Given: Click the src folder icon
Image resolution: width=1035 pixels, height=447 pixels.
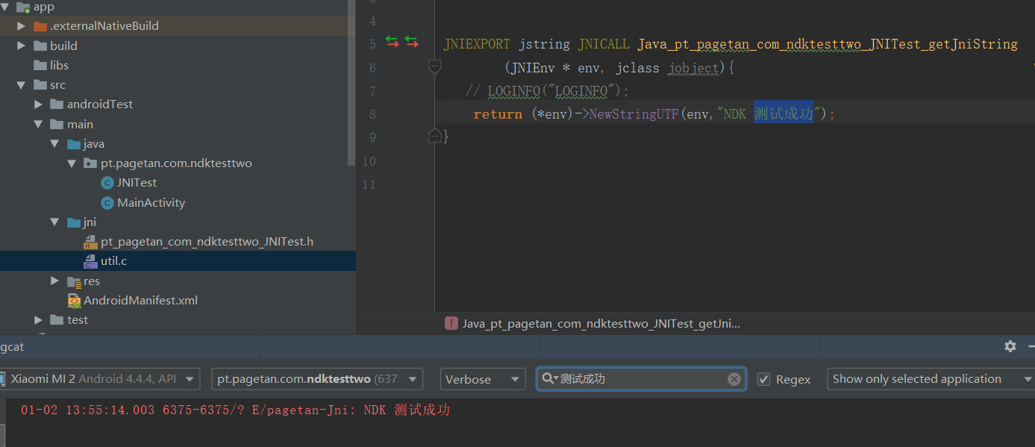Looking at the screenshot, I should (40, 85).
